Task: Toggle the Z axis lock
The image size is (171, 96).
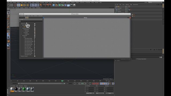Action: coord(37,5)
